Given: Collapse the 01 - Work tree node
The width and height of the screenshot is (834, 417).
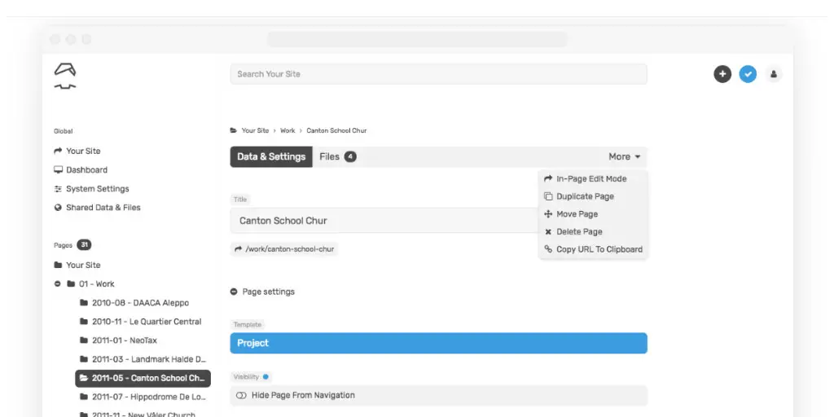Looking at the screenshot, I should pyautogui.click(x=58, y=284).
